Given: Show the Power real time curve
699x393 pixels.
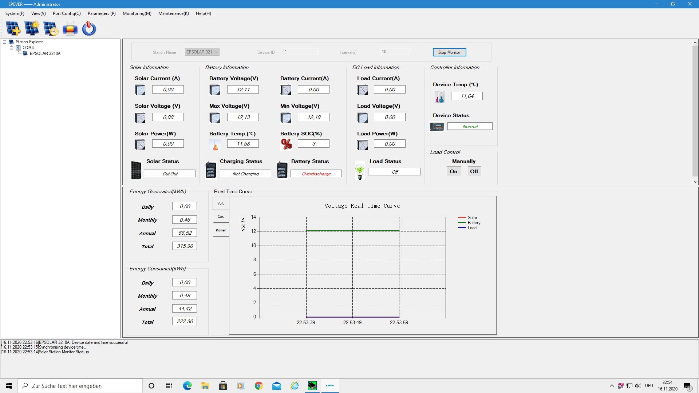Looking at the screenshot, I should point(221,230).
